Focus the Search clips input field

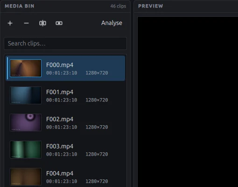tap(65, 43)
